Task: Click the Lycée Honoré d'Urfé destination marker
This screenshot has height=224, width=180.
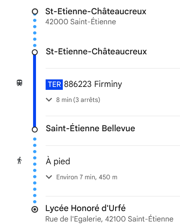Action: click(35, 209)
